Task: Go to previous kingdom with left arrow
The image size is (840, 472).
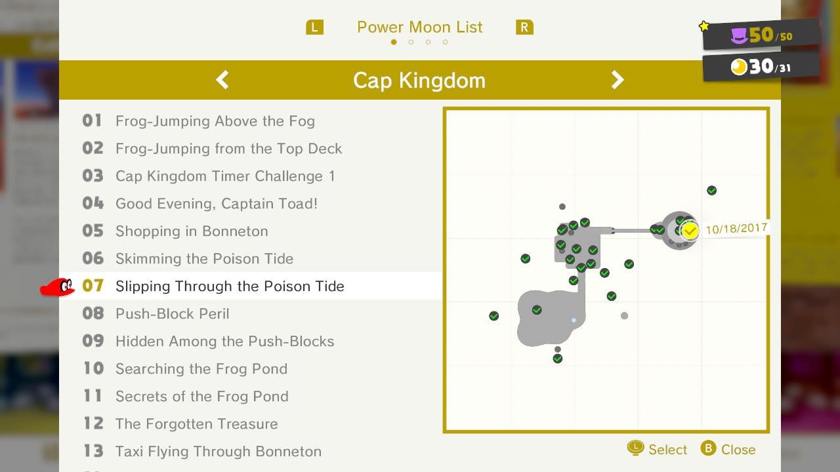Action: (x=222, y=80)
